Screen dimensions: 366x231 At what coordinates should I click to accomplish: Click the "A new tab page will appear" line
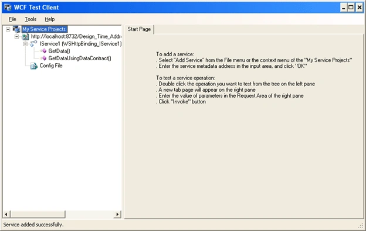[x=206, y=90]
